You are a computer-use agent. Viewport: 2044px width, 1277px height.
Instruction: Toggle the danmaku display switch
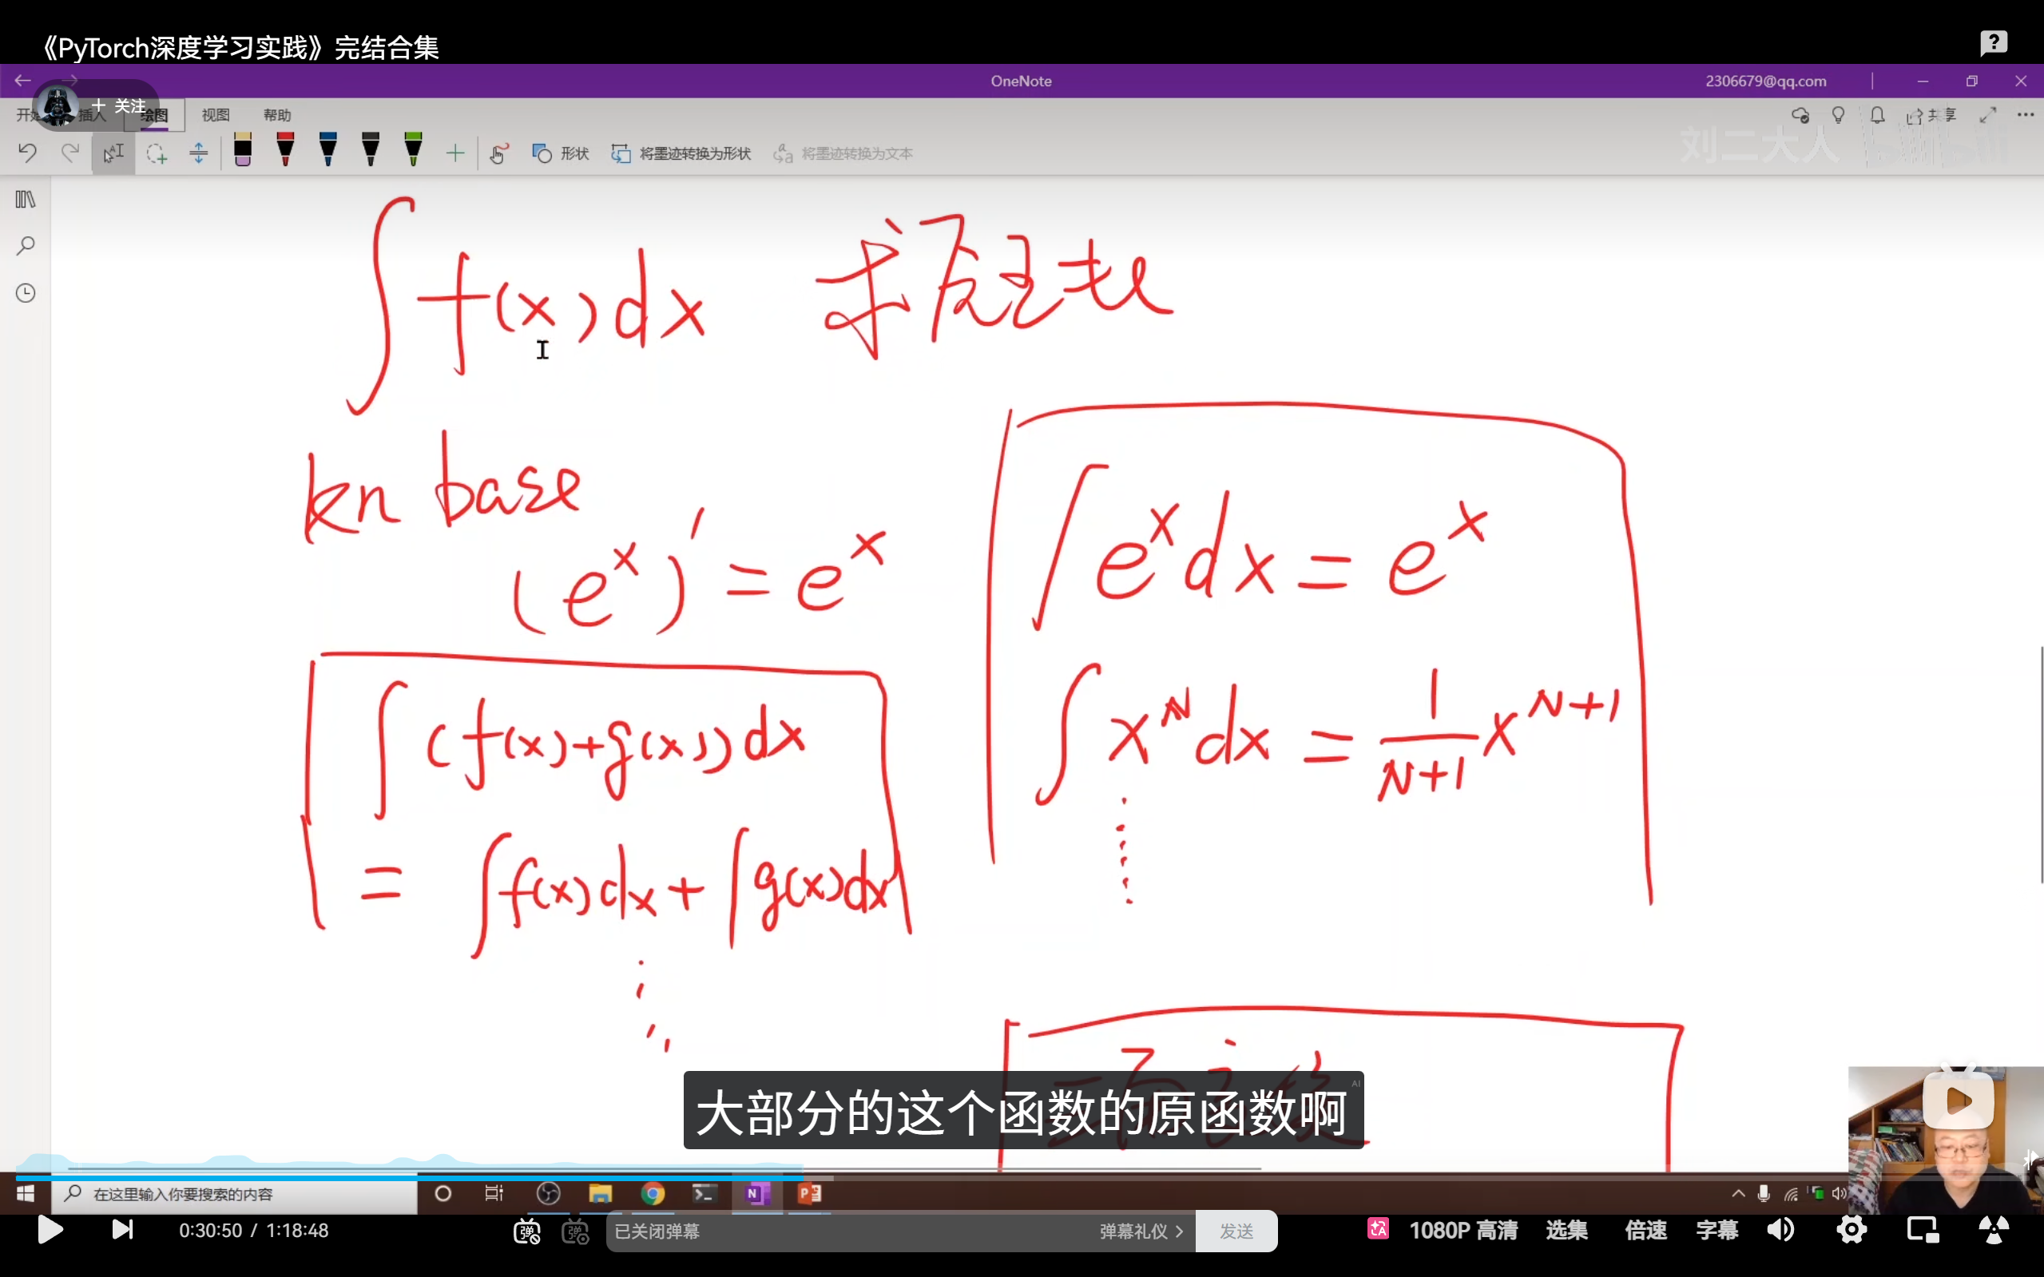pyautogui.click(x=527, y=1231)
